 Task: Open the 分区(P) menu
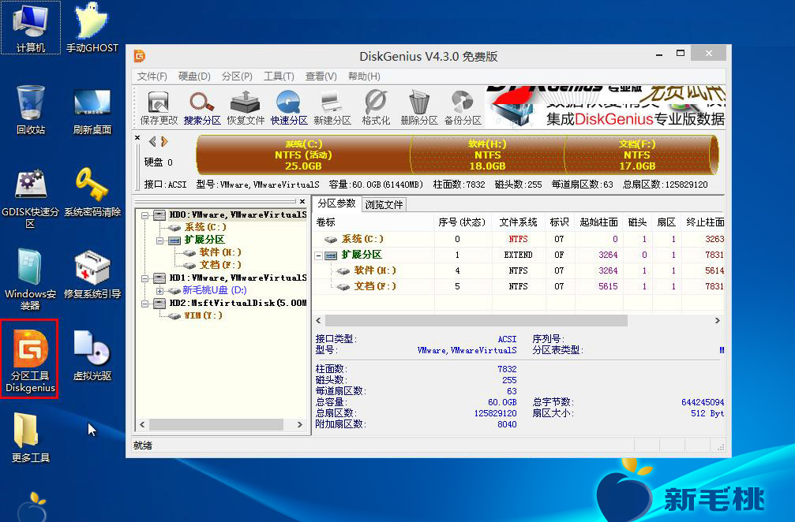click(237, 76)
